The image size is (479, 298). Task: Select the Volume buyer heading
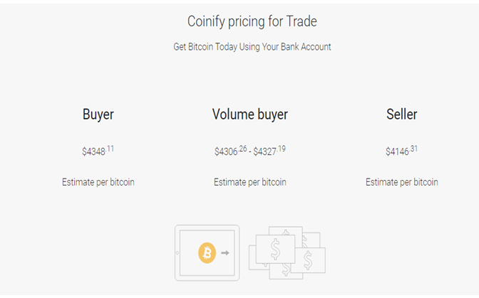[x=250, y=115]
